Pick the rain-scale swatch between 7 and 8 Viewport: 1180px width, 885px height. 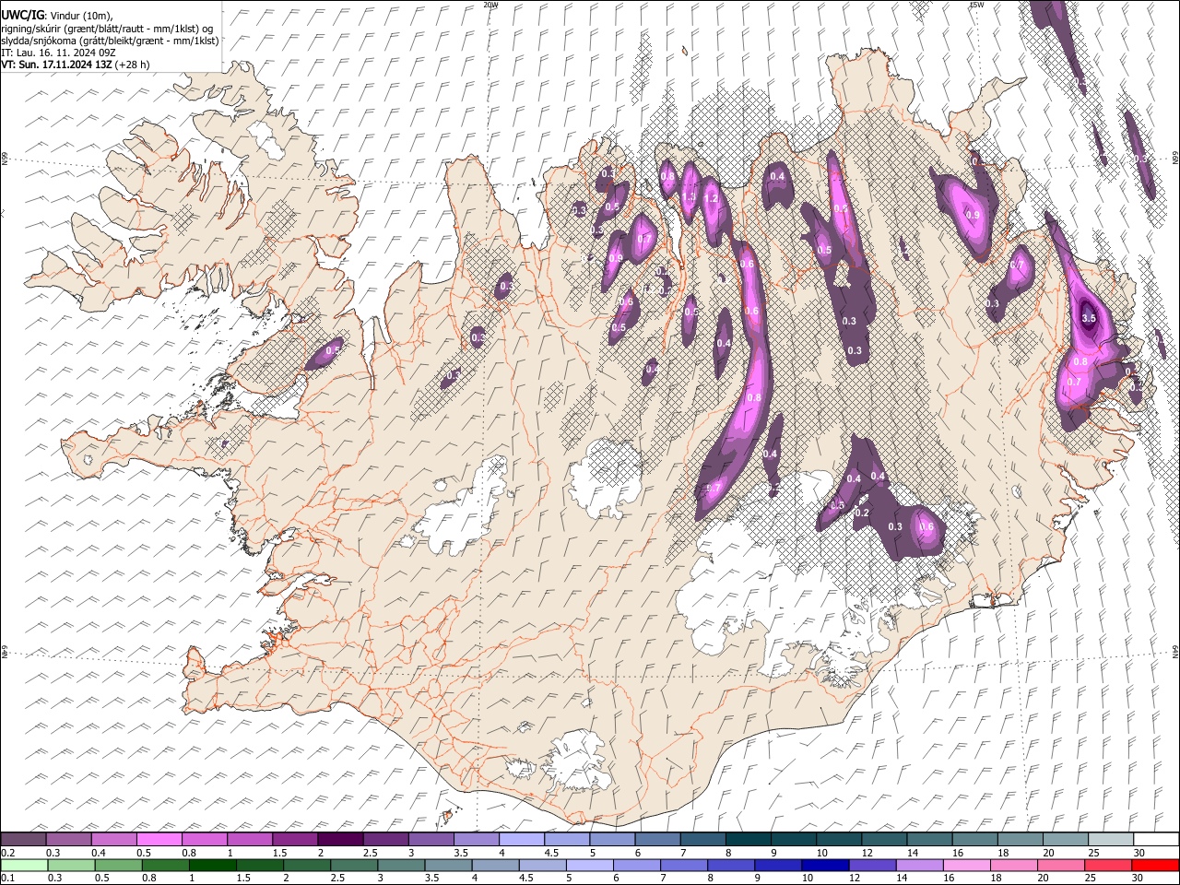click(684, 865)
